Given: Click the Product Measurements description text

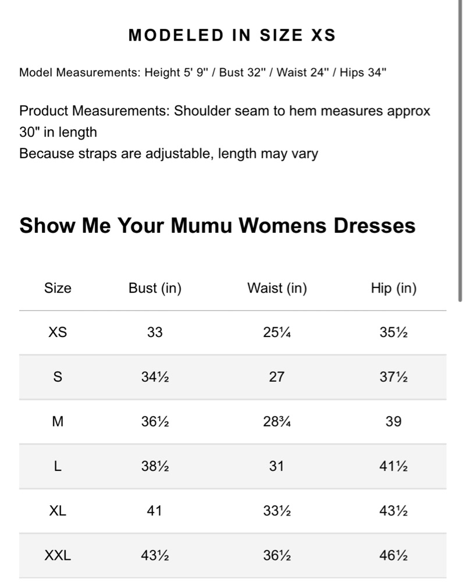Looking at the screenshot, I should click(x=225, y=122).
